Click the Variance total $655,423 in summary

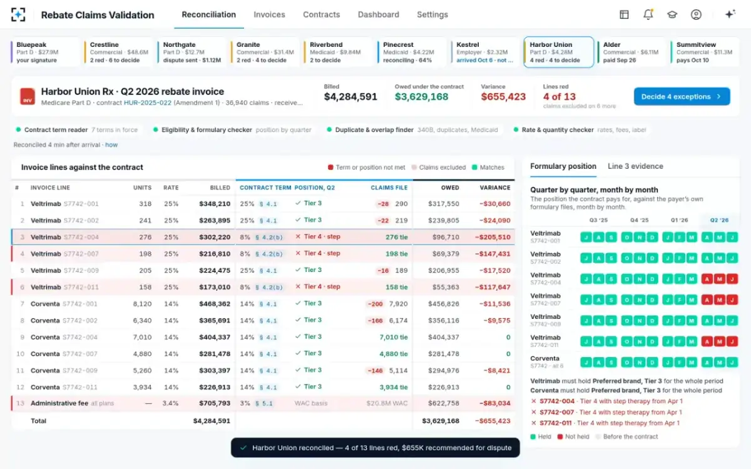[503, 97]
